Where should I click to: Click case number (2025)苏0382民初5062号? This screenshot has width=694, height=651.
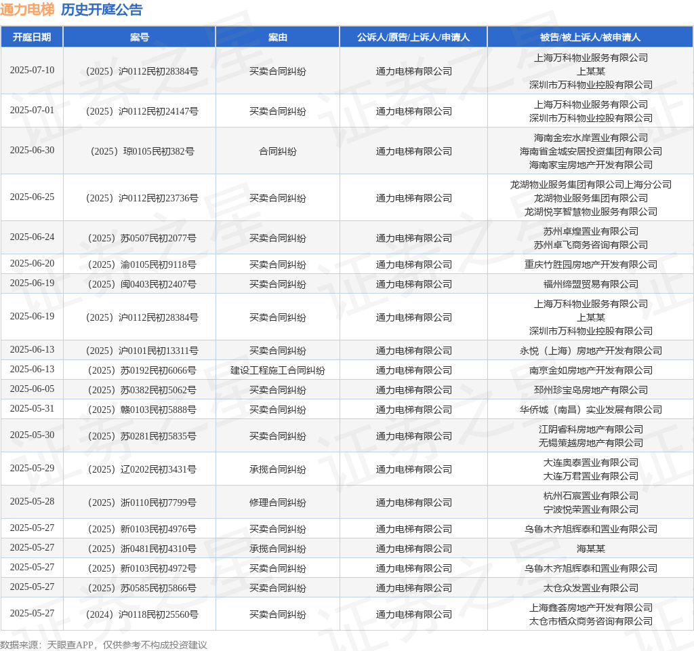(x=142, y=390)
